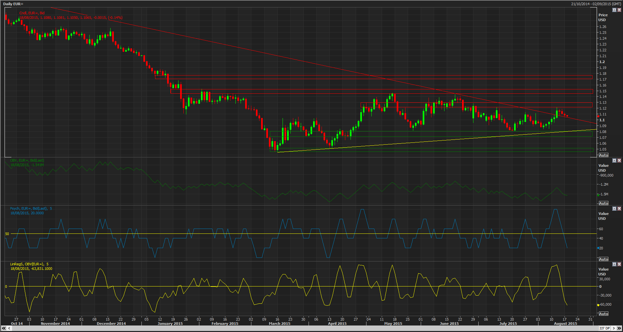Select the 'OBV, EUR=, Bid(Last)' legend label
Screen dimensions: 623x332
click(27, 160)
